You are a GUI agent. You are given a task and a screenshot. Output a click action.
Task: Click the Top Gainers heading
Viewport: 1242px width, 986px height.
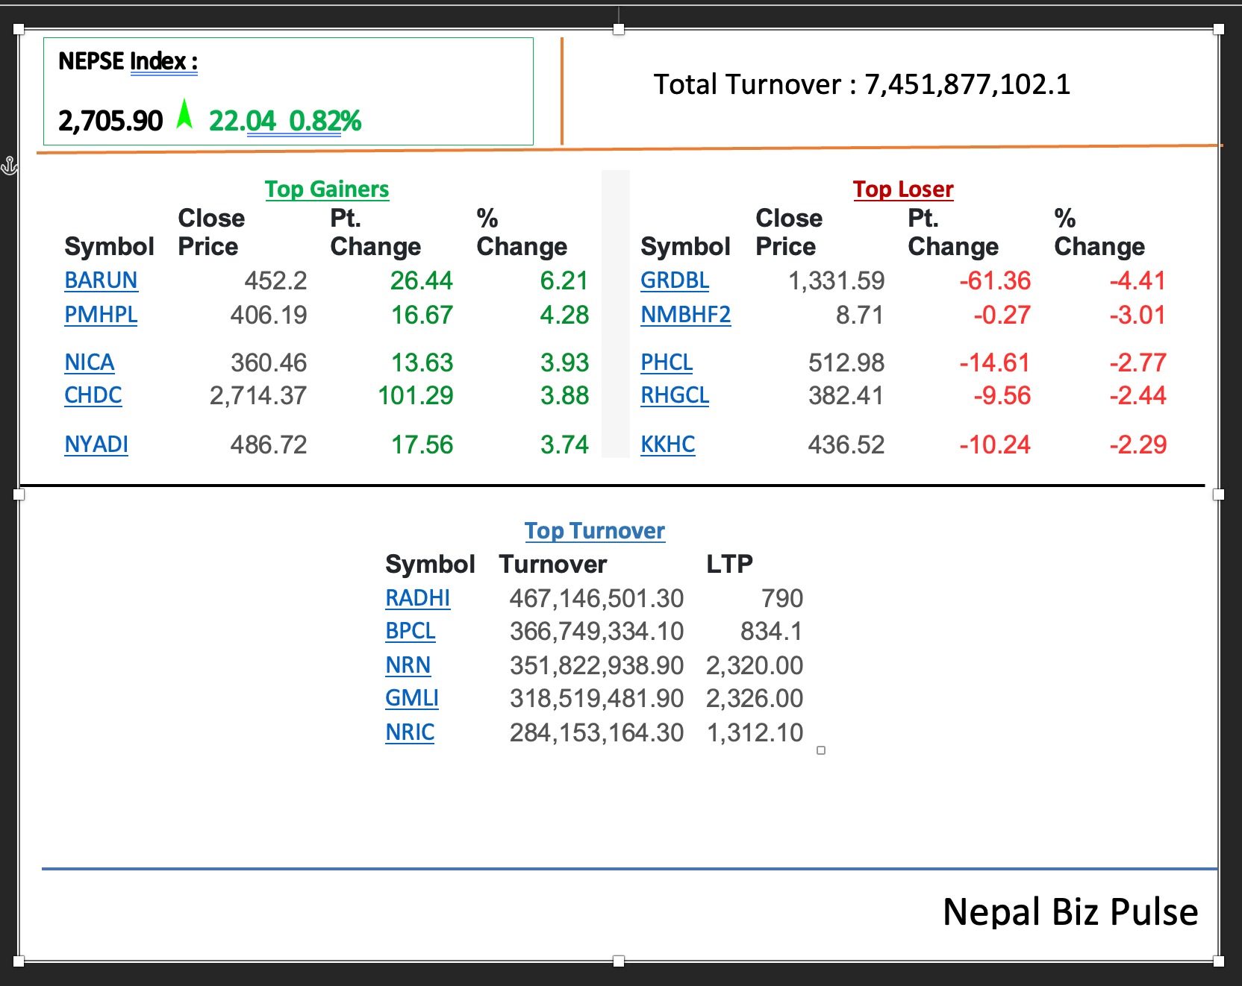coord(327,189)
